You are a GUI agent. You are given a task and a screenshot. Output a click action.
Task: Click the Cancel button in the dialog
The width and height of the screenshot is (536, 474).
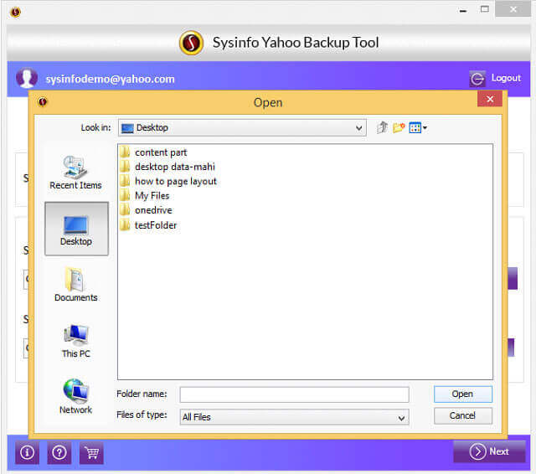coord(463,415)
